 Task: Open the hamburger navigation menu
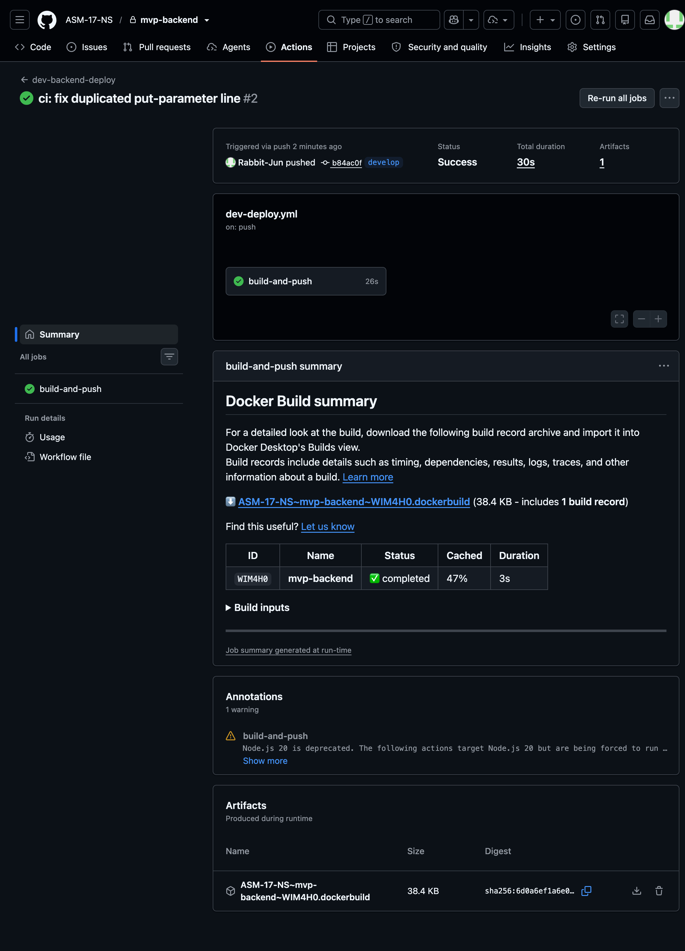(20, 20)
